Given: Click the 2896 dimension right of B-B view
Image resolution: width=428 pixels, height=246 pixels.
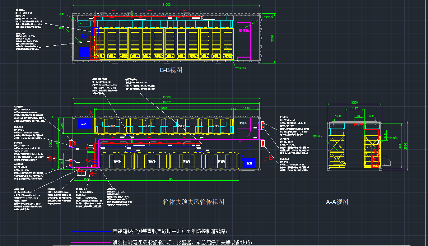Looking at the screenshot, I should pos(272,38).
